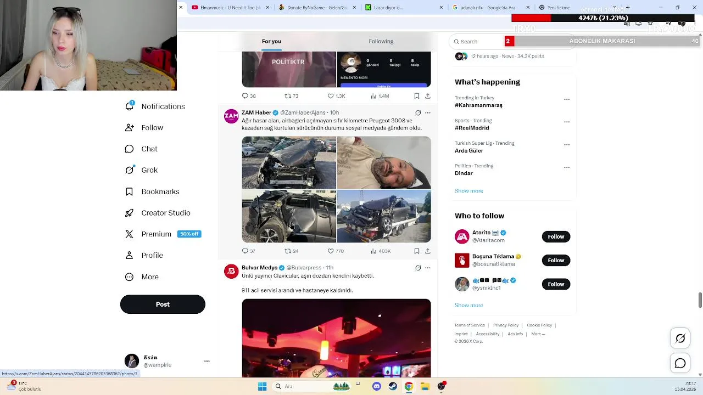Viewport: 703px width, 395px height.
Task: Open floating chat messages button
Action: (680, 363)
